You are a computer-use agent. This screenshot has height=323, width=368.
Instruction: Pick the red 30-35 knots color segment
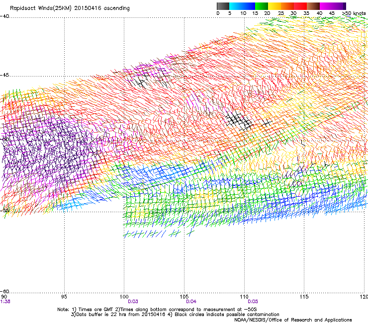pos(300,6)
